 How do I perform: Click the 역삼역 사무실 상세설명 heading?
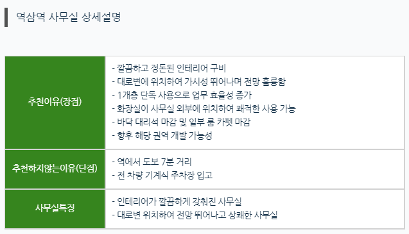click(69, 17)
